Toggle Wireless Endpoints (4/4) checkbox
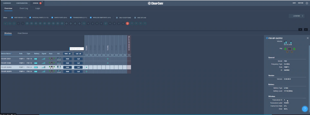The width and height of the screenshot is (310, 115). point(91,18)
